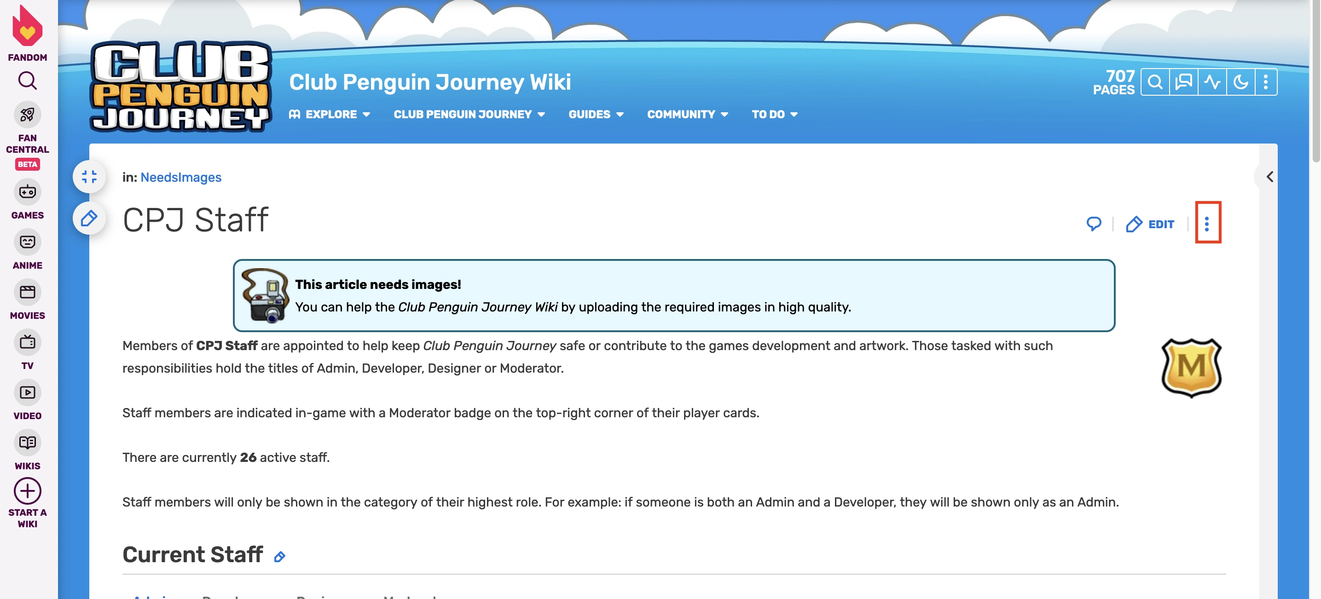Open the page's three-dot more actions menu
The width and height of the screenshot is (1321, 599).
click(x=1207, y=224)
